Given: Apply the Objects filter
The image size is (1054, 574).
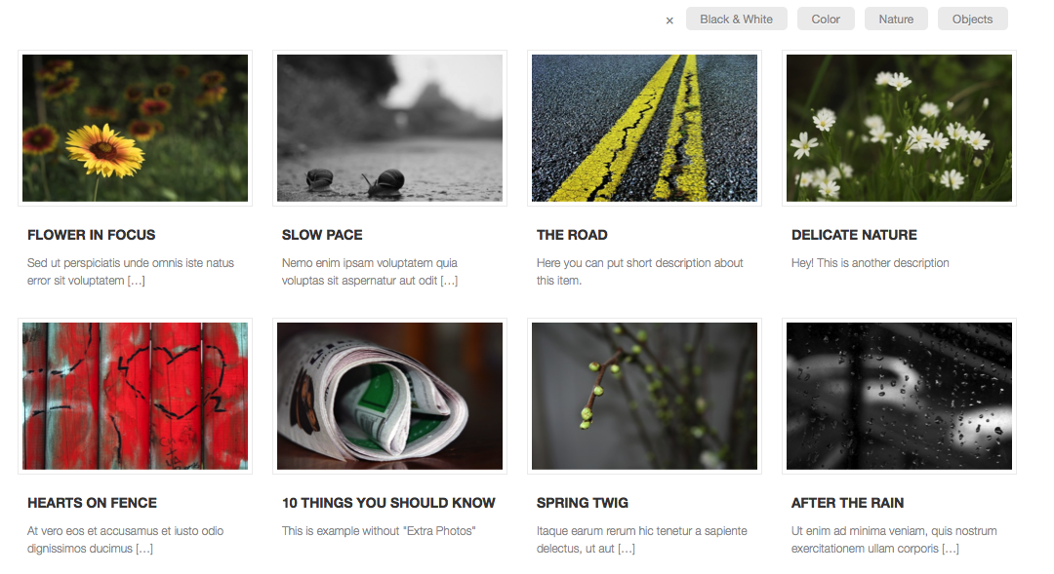Looking at the screenshot, I should click(972, 19).
